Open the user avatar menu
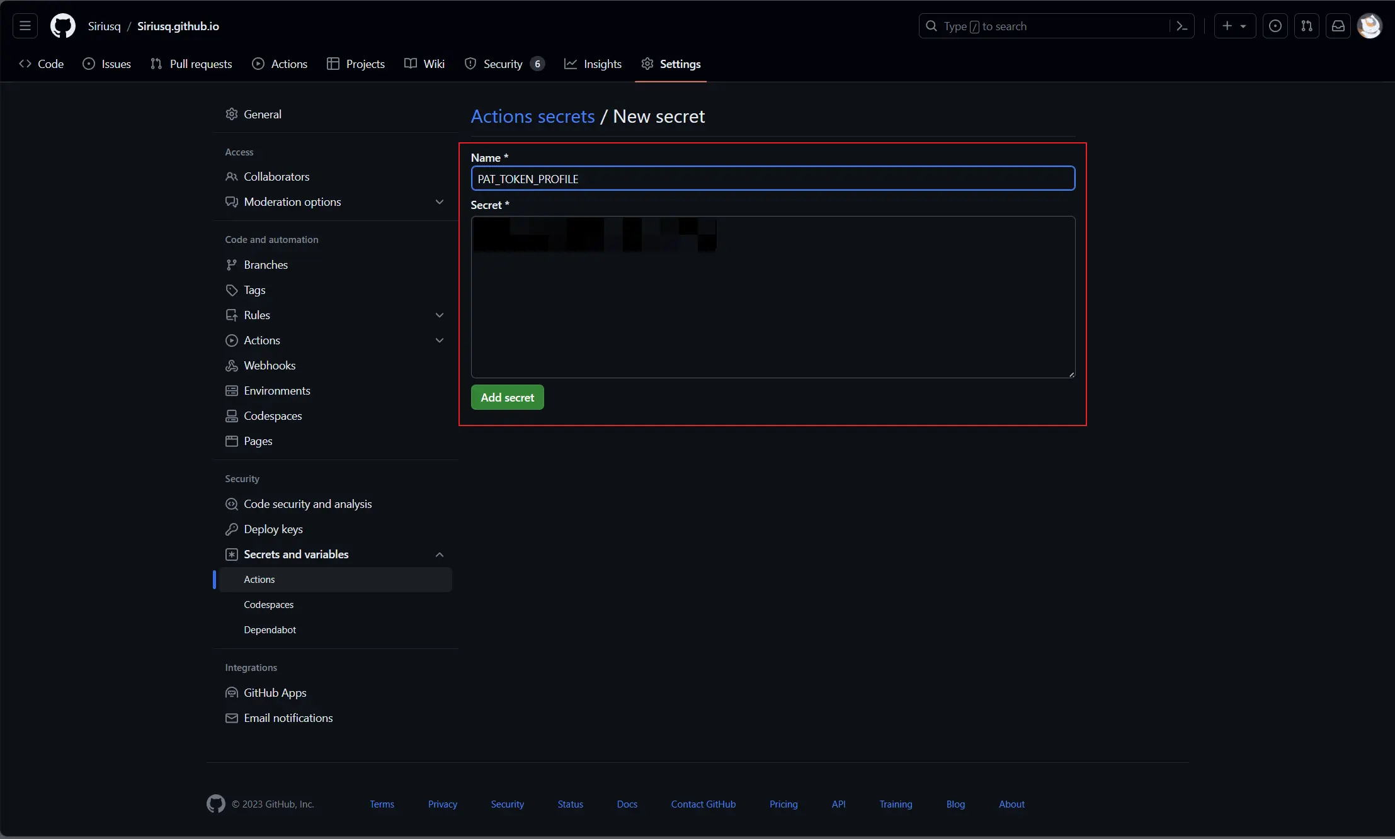The width and height of the screenshot is (1395, 839). (x=1369, y=26)
